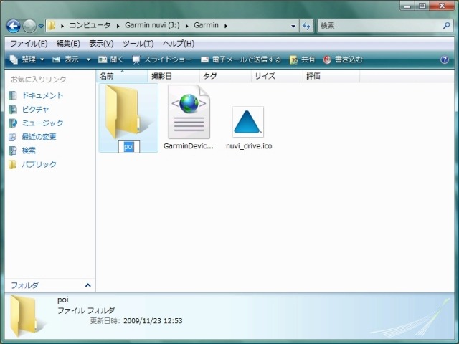Click the パブリック folder sidebar icon
The width and height of the screenshot is (459, 344).
pyautogui.click(x=13, y=164)
